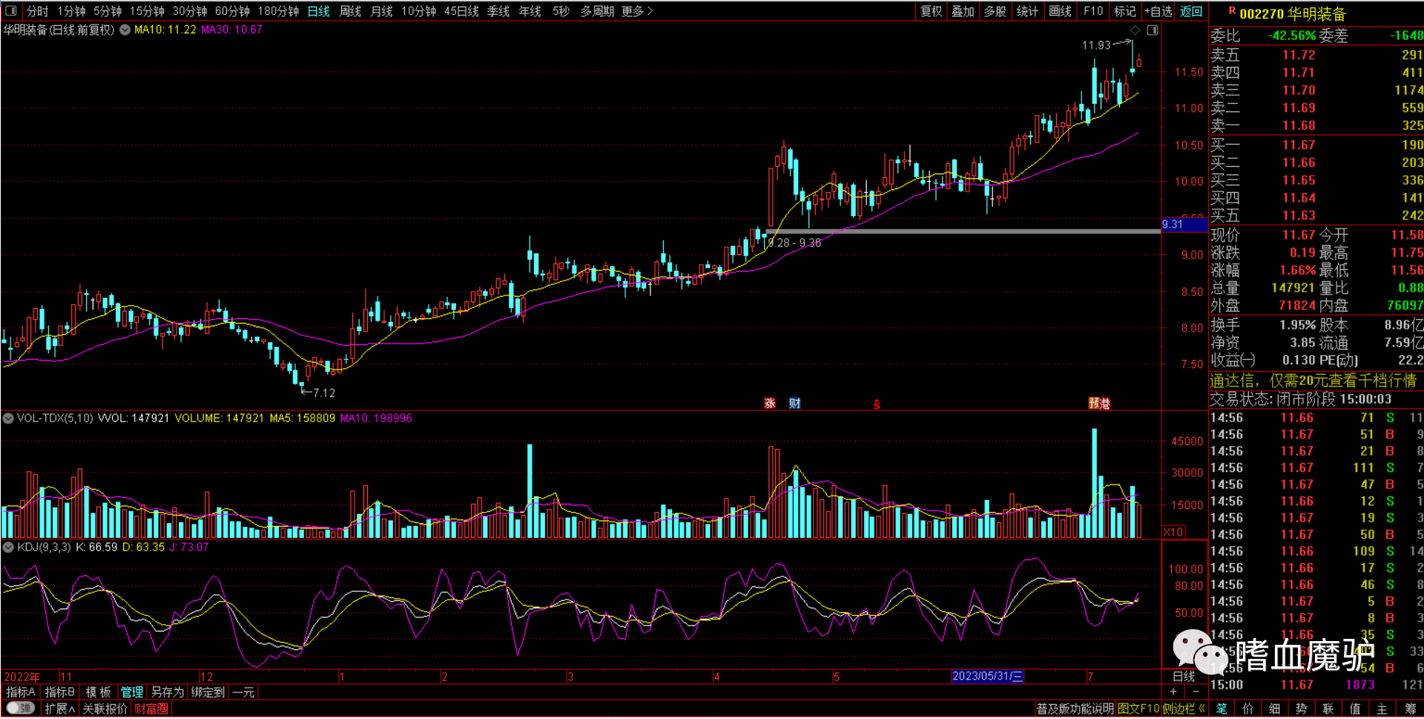Open the 叠加 overlay menu
This screenshot has height=719, width=1424.
click(963, 11)
